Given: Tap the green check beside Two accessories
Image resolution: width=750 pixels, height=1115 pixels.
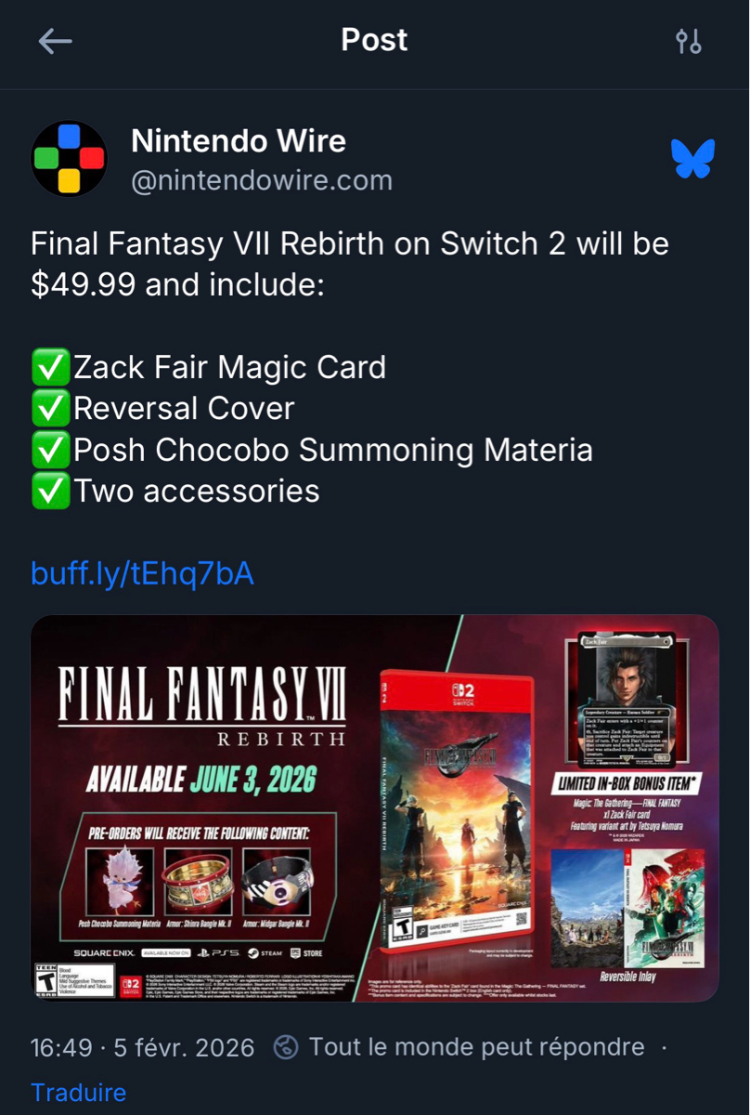Looking at the screenshot, I should click(x=50, y=492).
